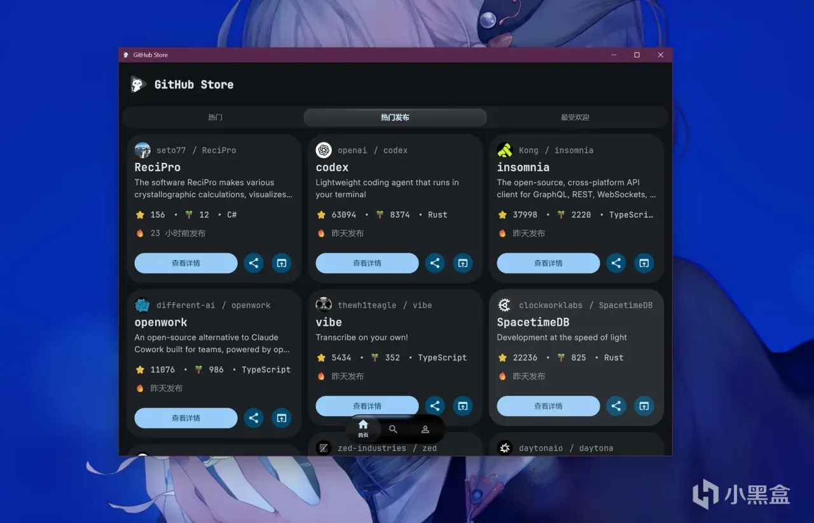Open the profile icon in the bottom navigation

[x=425, y=429]
